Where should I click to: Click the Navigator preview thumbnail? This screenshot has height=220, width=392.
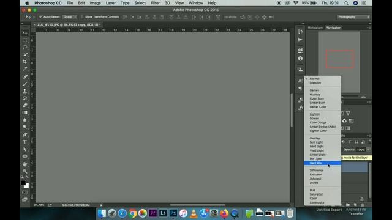click(x=339, y=62)
